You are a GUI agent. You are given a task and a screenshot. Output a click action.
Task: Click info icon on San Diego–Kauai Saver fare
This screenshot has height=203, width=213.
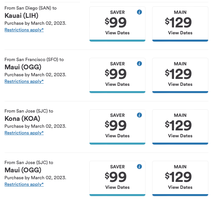point(139,12)
